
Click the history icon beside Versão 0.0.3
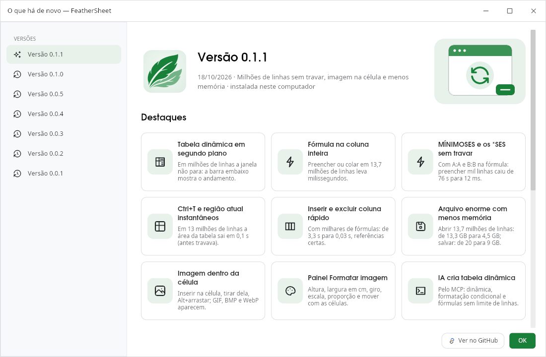[x=17, y=133]
